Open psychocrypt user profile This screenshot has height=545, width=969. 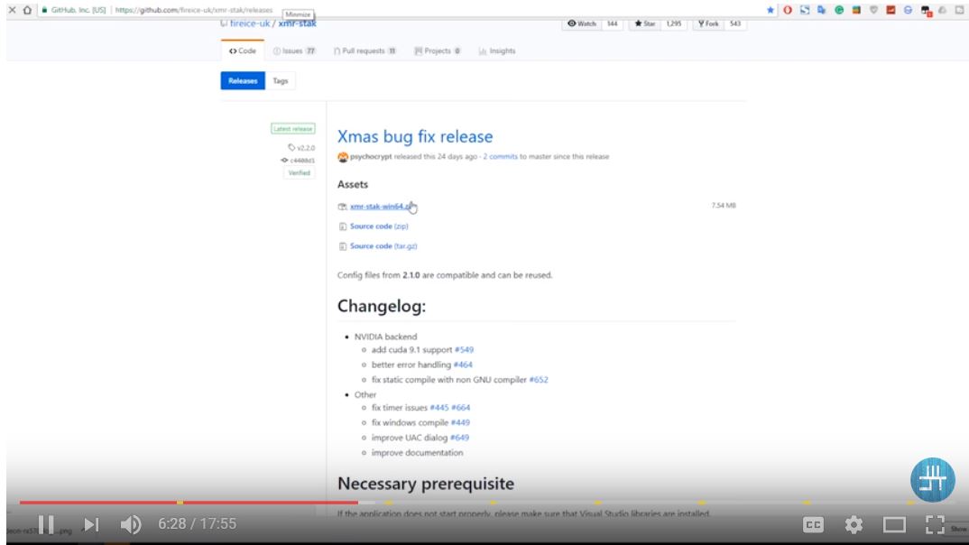[371, 156]
